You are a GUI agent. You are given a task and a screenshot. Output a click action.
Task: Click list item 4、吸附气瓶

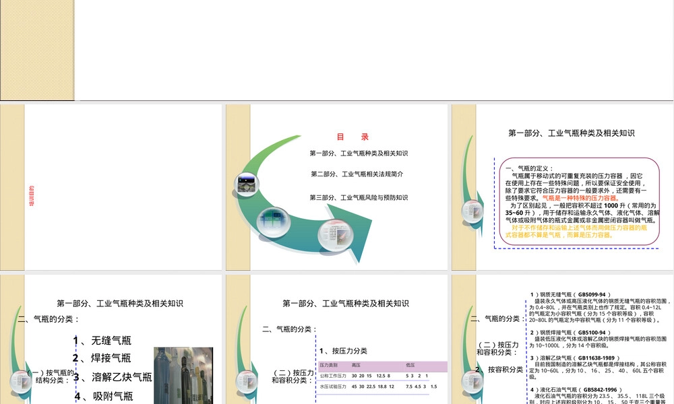click(x=104, y=396)
